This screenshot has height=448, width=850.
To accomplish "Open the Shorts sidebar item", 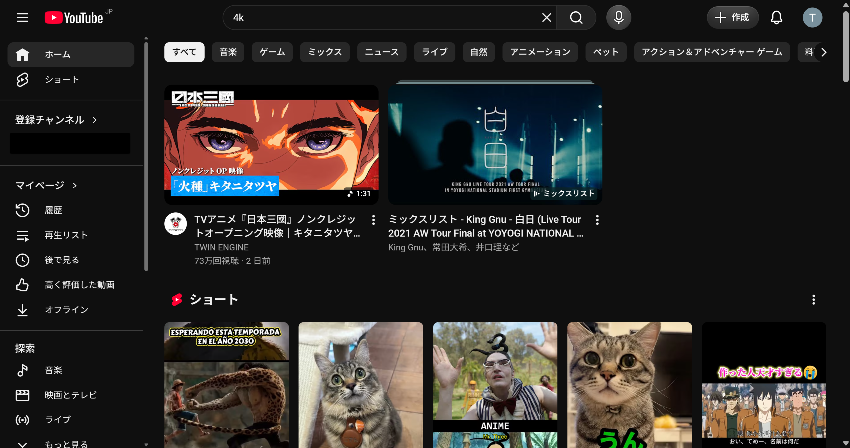I will click(62, 79).
